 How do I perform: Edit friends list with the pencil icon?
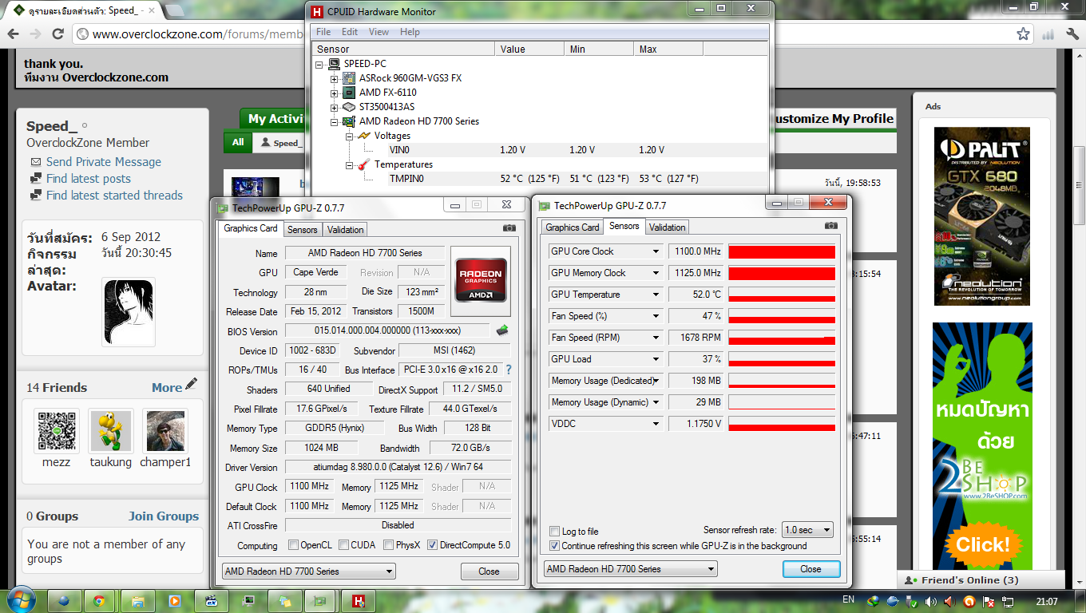[191, 385]
